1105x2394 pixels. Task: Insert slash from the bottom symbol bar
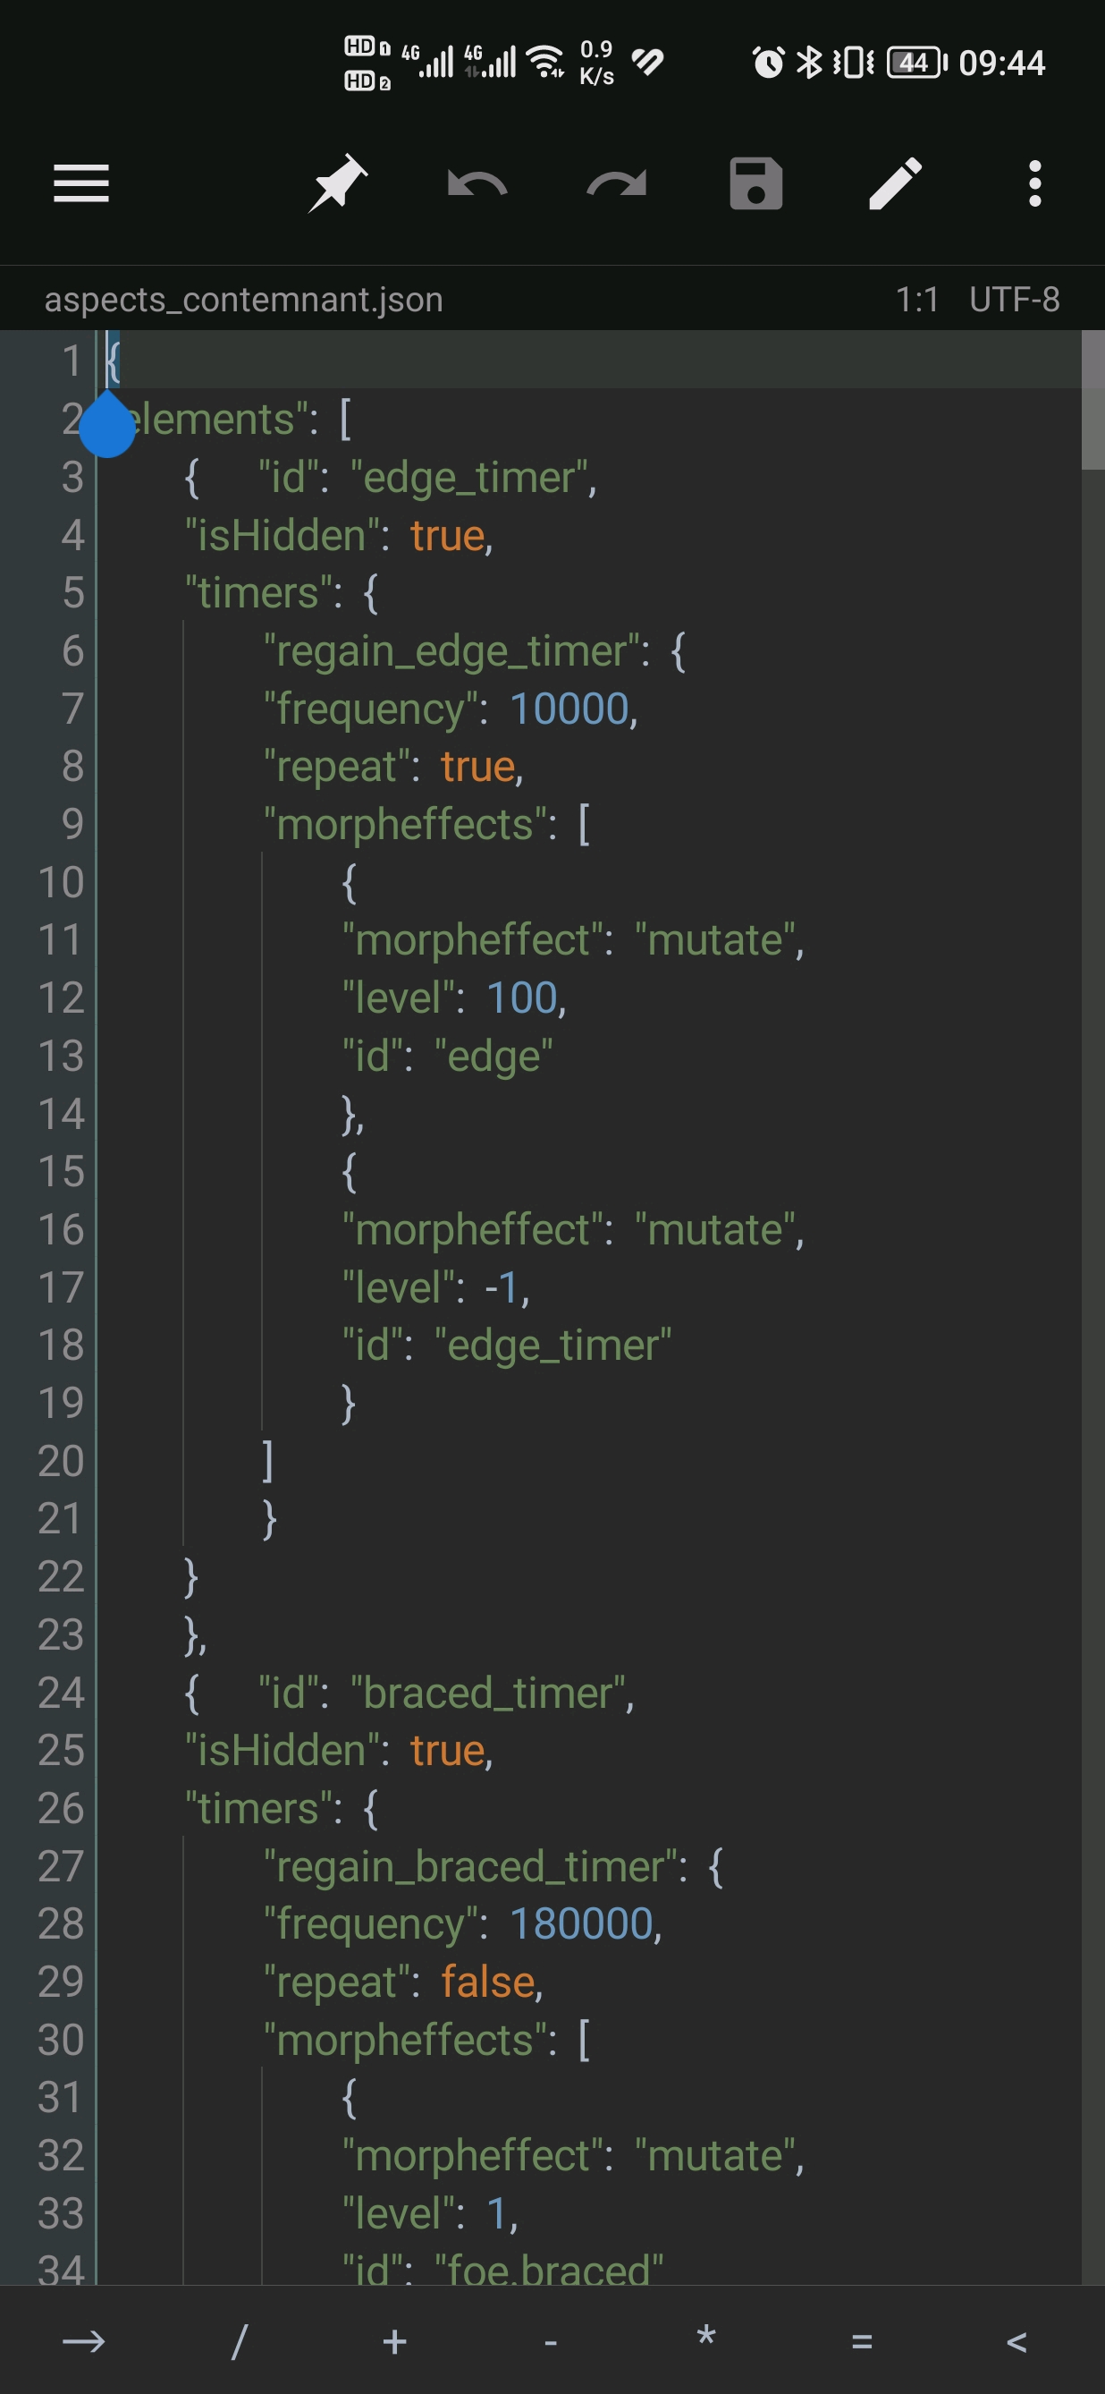click(239, 2341)
